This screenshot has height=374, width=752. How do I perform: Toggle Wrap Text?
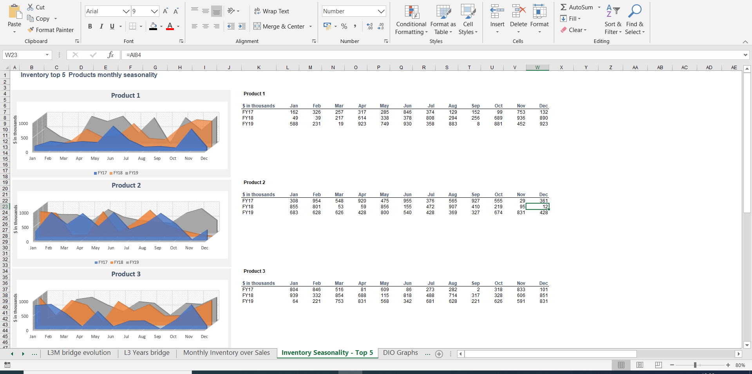tap(271, 11)
